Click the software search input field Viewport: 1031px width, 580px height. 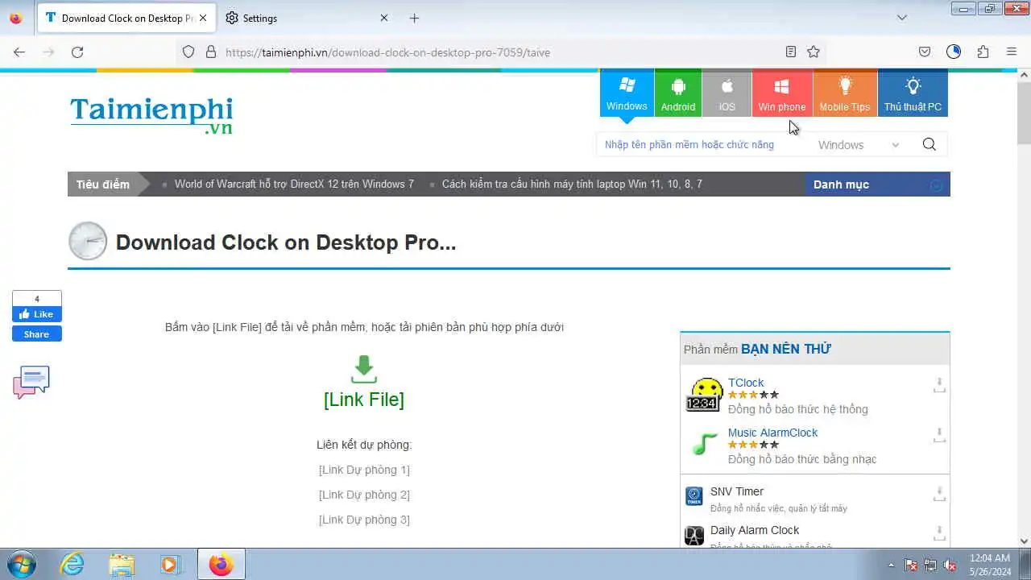pos(701,145)
